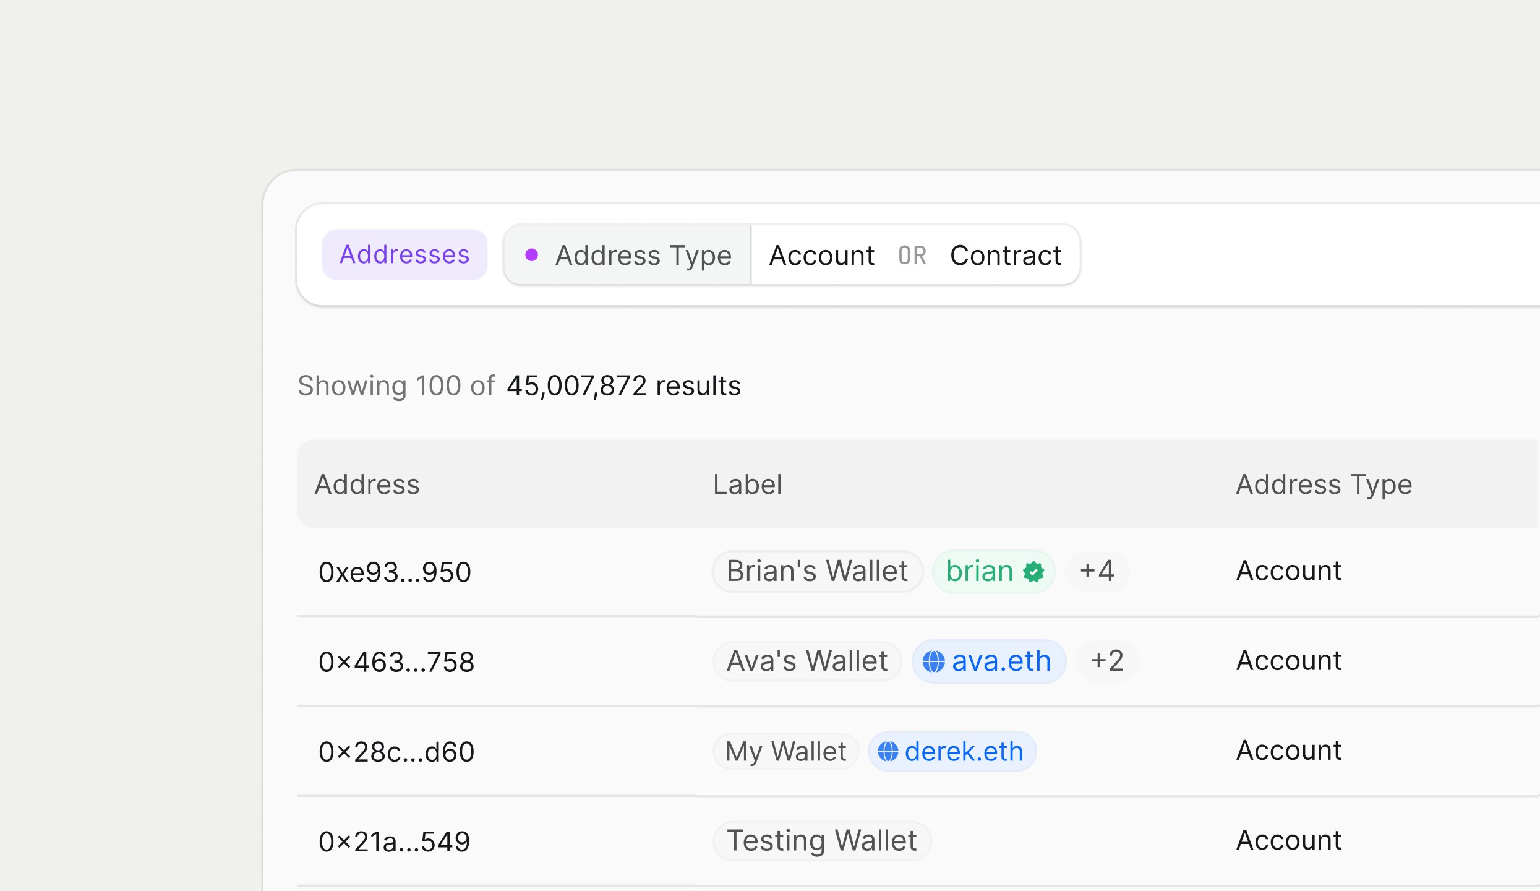Click the brian verified label
The height and width of the screenshot is (891, 1540).
[993, 571]
